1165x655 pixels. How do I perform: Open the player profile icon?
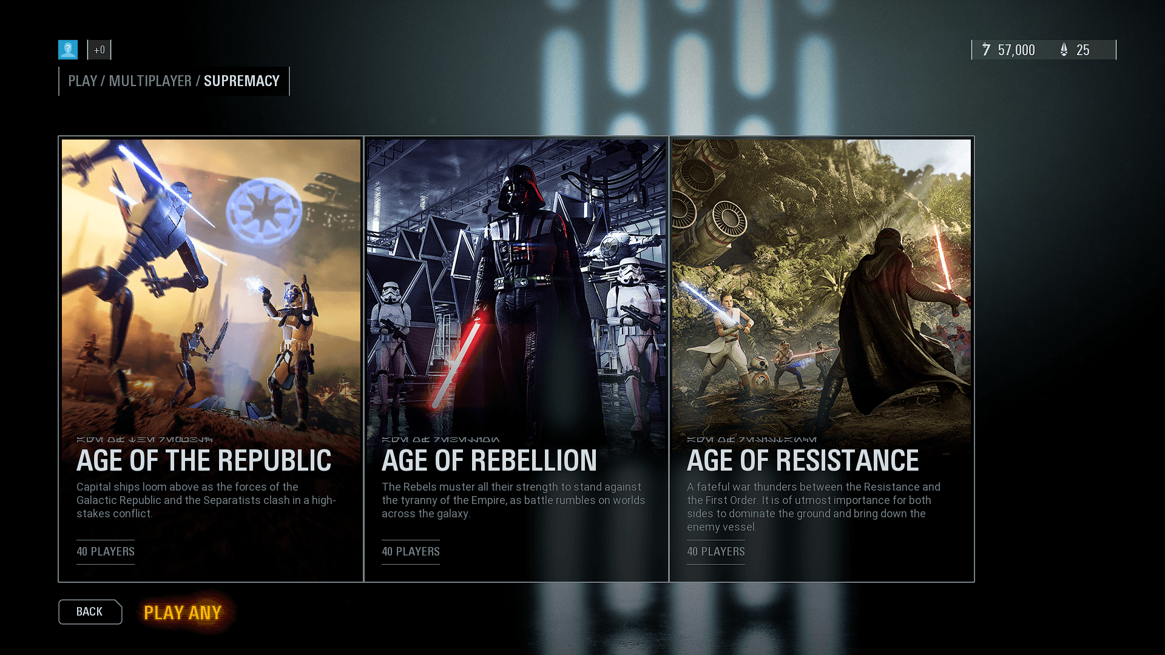pyautogui.click(x=68, y=50)
